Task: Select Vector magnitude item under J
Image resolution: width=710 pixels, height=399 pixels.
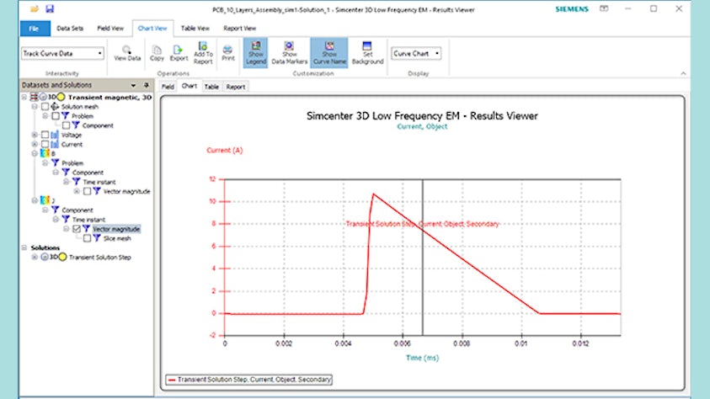Action: point(116,229)
